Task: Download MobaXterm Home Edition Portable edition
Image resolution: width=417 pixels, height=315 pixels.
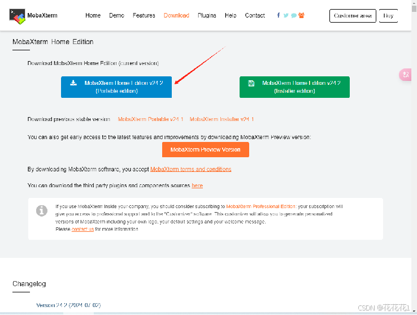Action: (x=116, y=87)
